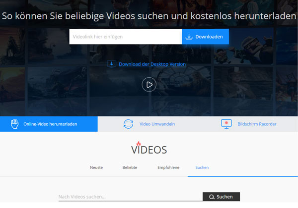Image resolution: width=298 pixels, height=208 pixels.
Task: Click the Videolink hier einfügen input field
Action: pyautogui.click(x=126, y=37)
